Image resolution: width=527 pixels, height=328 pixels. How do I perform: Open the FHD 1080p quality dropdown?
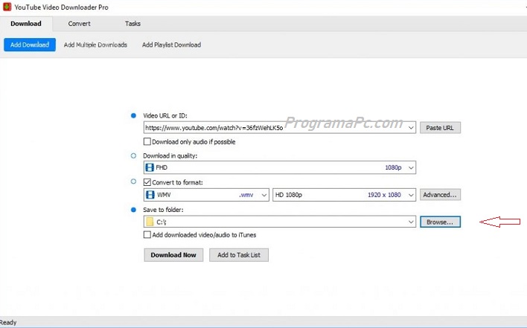(411, 168)
